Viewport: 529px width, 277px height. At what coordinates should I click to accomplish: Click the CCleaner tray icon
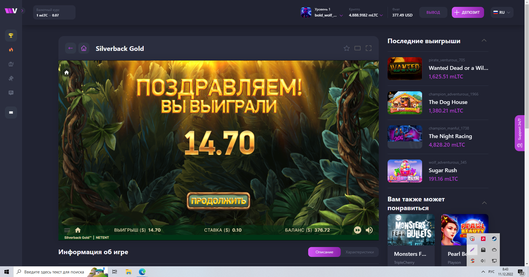pyautogui.click(x=472, y=261)
